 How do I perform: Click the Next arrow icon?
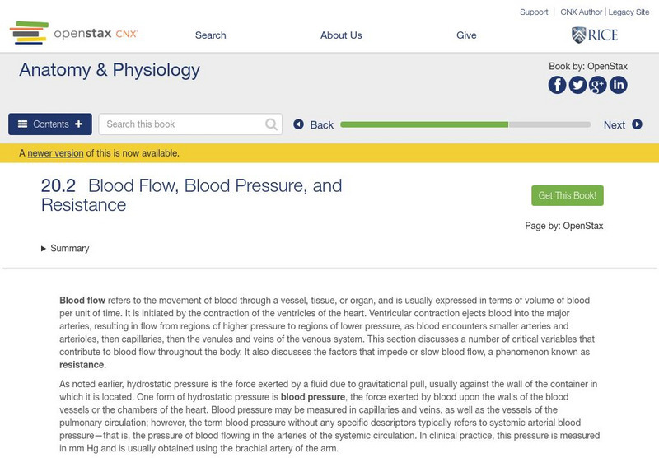(637, 124)
